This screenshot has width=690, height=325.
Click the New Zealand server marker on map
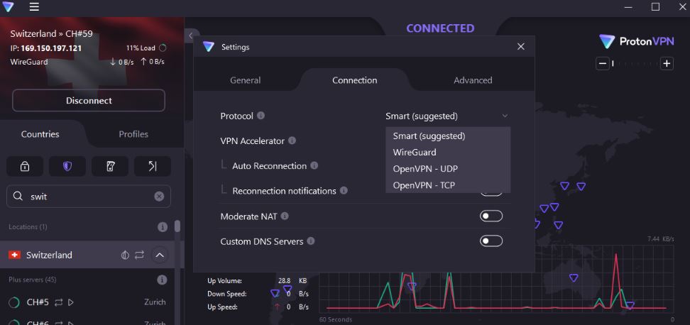[630, 304]
